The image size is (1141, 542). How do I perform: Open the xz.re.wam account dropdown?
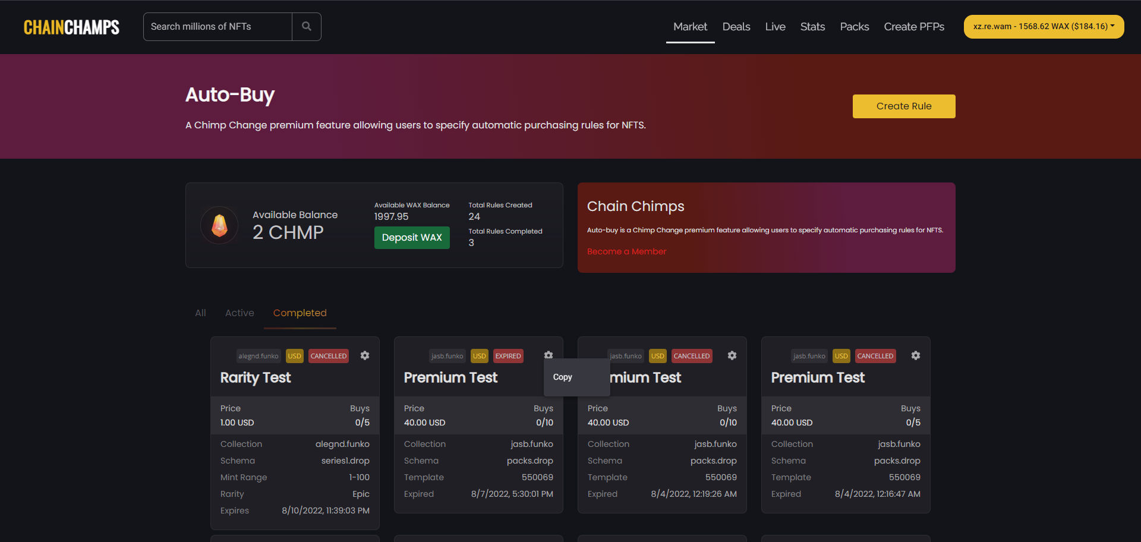1044,27
